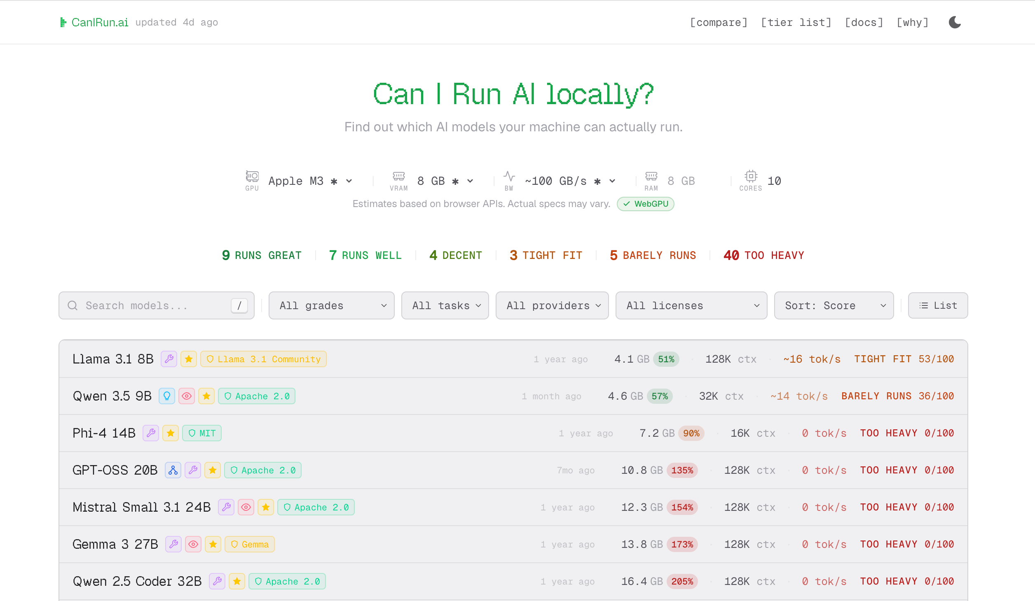Open the Sort: Score dropdown
Viewport: 1035px width, 601px height.
[x=834, y=305]
